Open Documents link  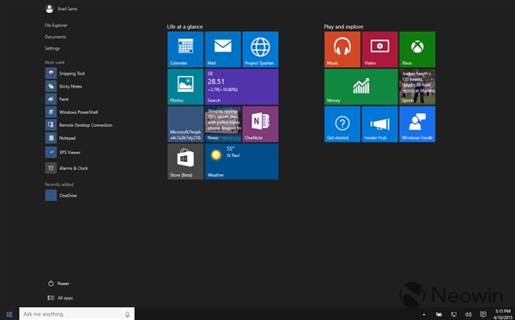55,37
